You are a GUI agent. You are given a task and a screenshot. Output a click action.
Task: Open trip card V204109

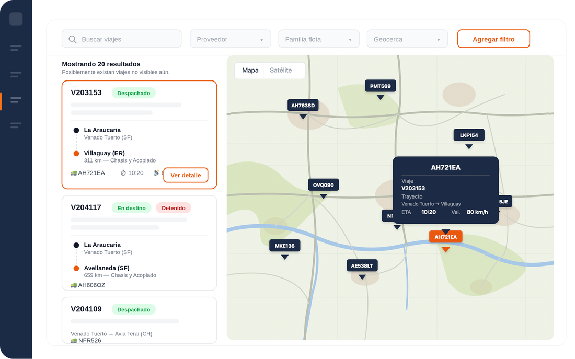point(140,320)
